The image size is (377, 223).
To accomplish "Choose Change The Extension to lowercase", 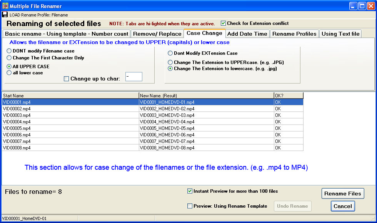I will (170, 69).
